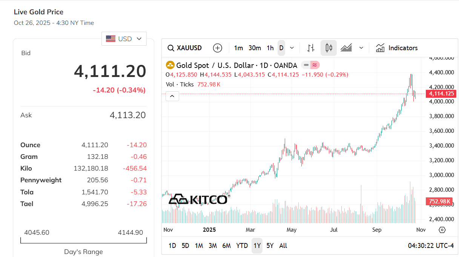Toggle the market status pill indicator
This screenshot has width=459, height=257.
311,65
